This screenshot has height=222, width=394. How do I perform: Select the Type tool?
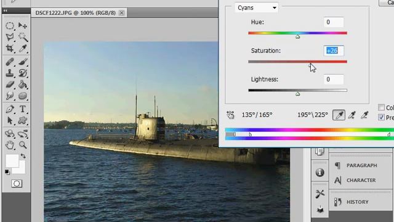coord(23,109)
